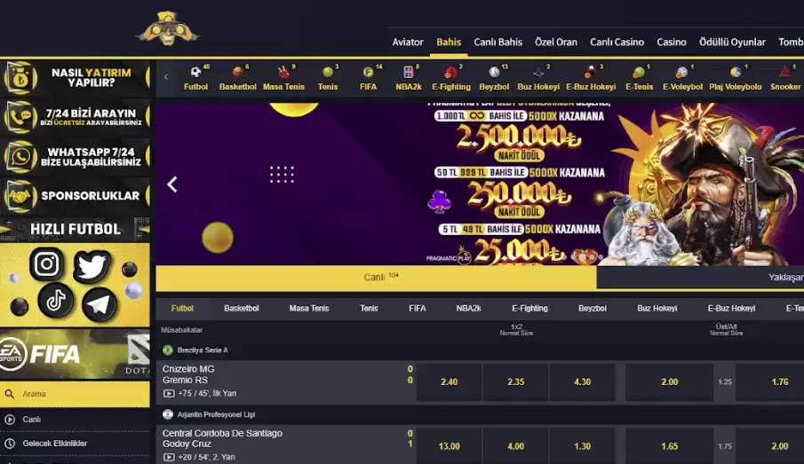
Task: Open live stream icon for Cruzeiro MG match
Action: [x=169, y=393]
